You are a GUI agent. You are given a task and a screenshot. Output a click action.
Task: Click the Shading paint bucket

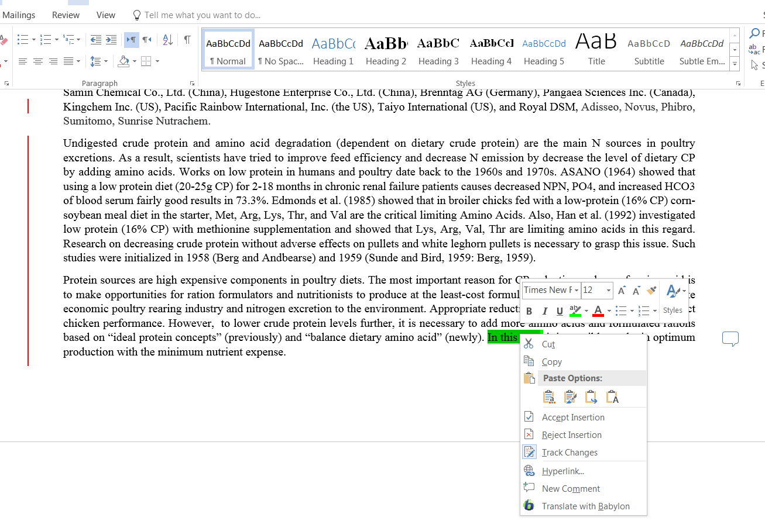124,61
